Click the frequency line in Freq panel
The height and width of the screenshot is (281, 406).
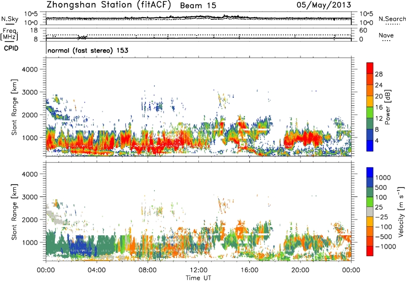(198, 38)
